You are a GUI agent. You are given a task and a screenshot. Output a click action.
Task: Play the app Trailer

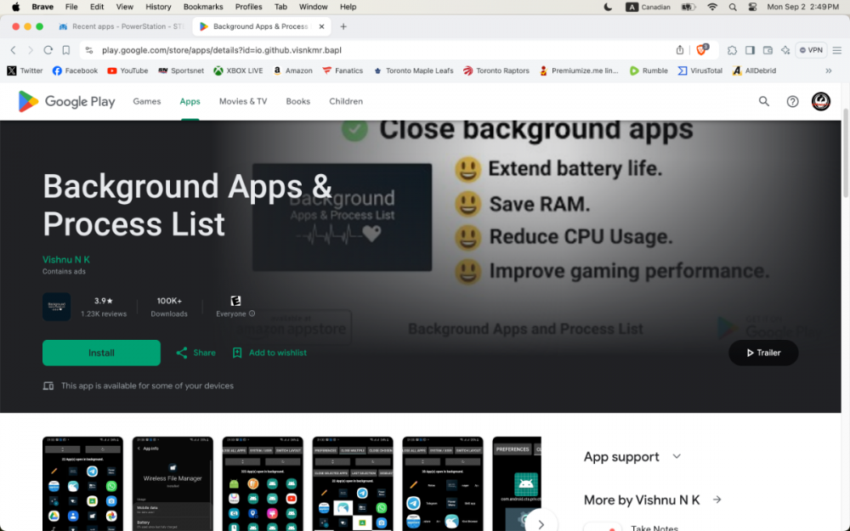coord(762,353)
